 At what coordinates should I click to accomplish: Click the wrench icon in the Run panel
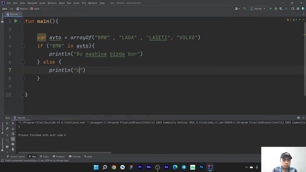[7, 129]
